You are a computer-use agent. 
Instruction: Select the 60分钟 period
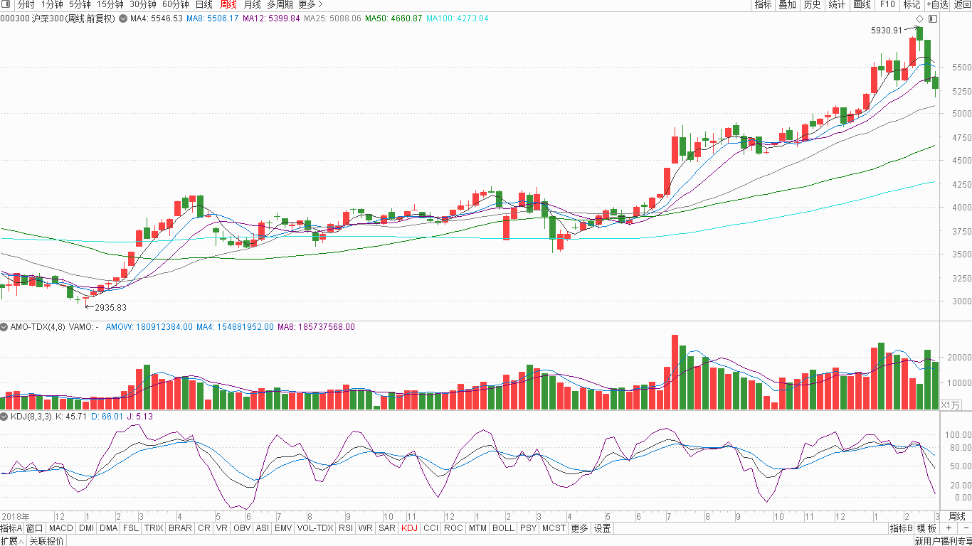click(x=176, y=4)
